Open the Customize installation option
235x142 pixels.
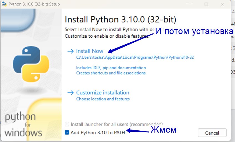click(x=103, y=93)
